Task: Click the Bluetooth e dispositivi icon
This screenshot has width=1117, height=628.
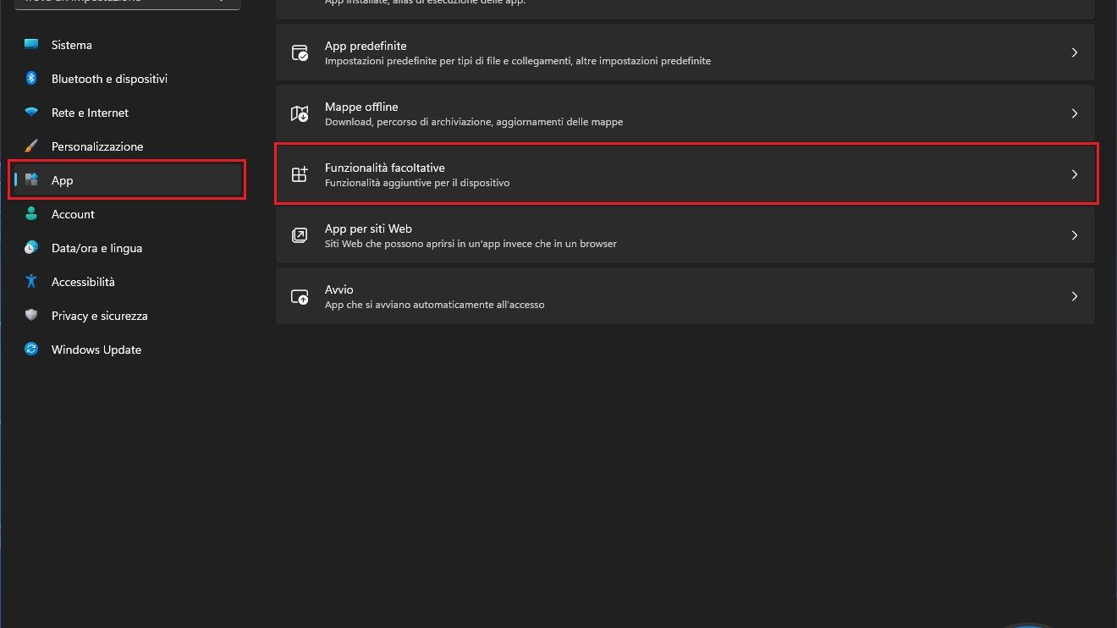Action: tap(31, 79)
